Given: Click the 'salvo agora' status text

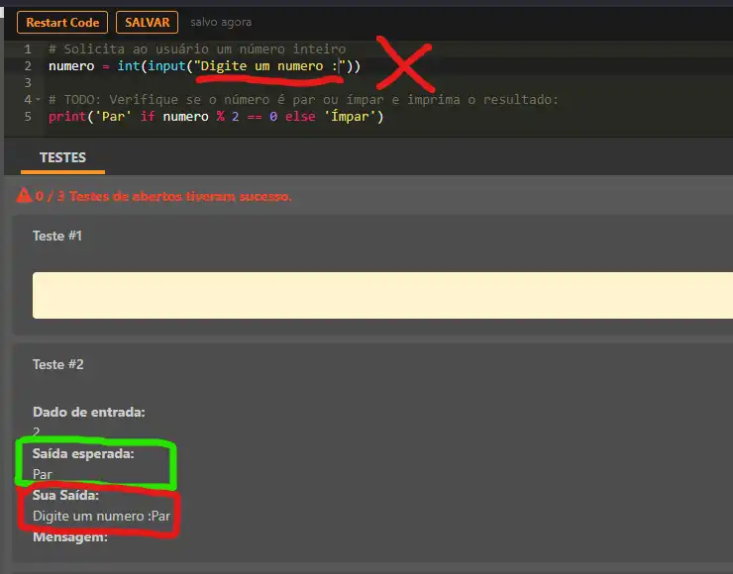Looking at the screenshot, I should click(x=221, y=22).
